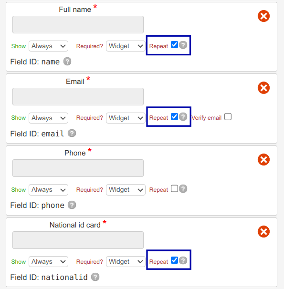Open help icon next to Field ID name
The image size is (284, 289).
pos(67,62)
